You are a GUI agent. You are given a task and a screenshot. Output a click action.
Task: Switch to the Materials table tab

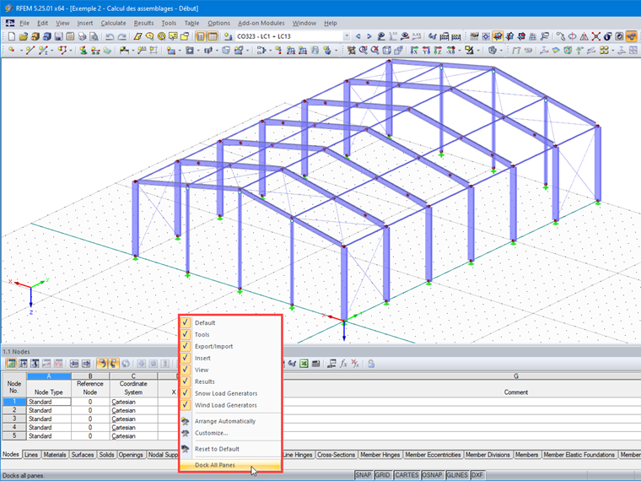[x=54, y=455]
